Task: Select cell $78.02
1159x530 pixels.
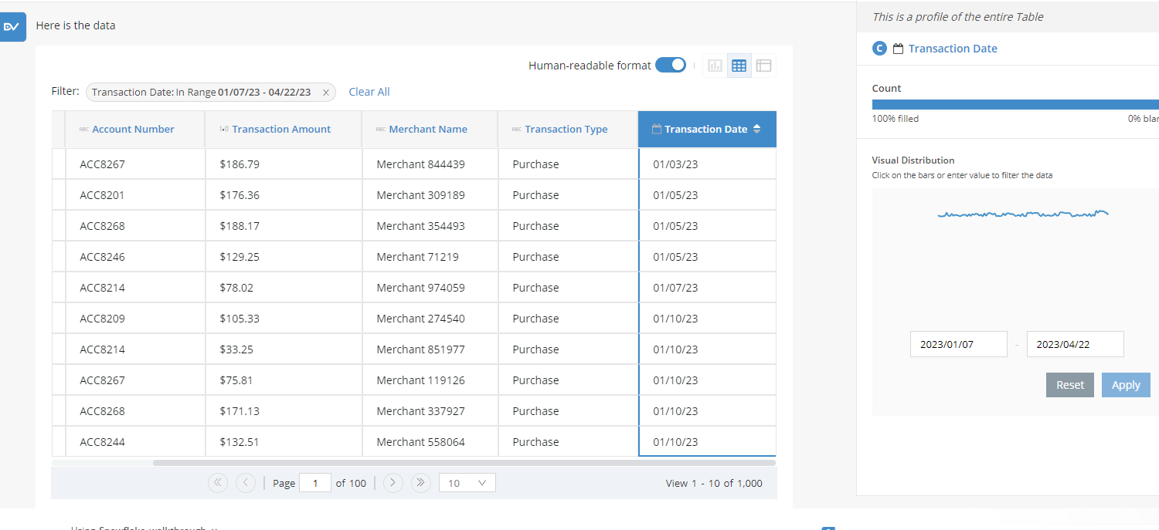Action: 284,288
